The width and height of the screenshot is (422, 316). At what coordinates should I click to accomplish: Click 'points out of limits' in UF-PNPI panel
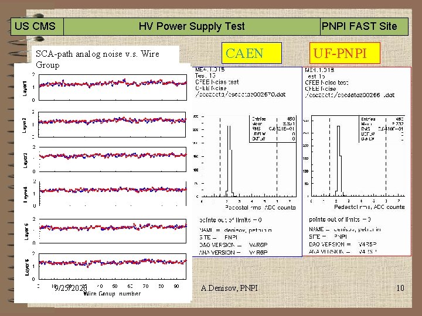tap(339, 219)
